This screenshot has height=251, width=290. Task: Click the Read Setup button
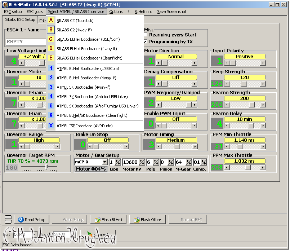(32, 220)
